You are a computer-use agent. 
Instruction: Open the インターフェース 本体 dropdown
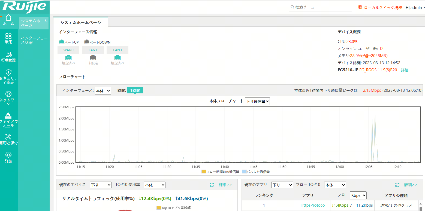(103, 91)
